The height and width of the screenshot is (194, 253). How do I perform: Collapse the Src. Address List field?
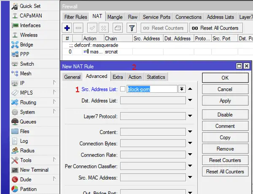[x=190, y=89]
